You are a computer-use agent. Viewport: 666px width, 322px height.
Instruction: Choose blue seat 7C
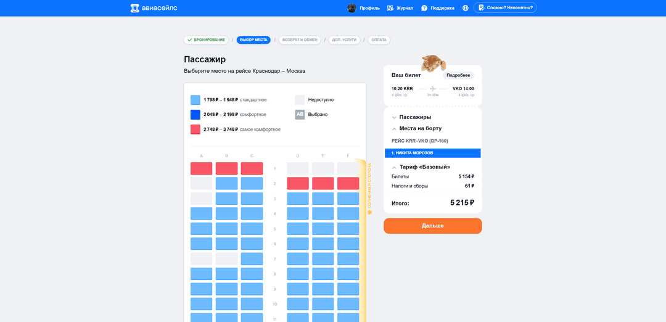tap(252, 259)
